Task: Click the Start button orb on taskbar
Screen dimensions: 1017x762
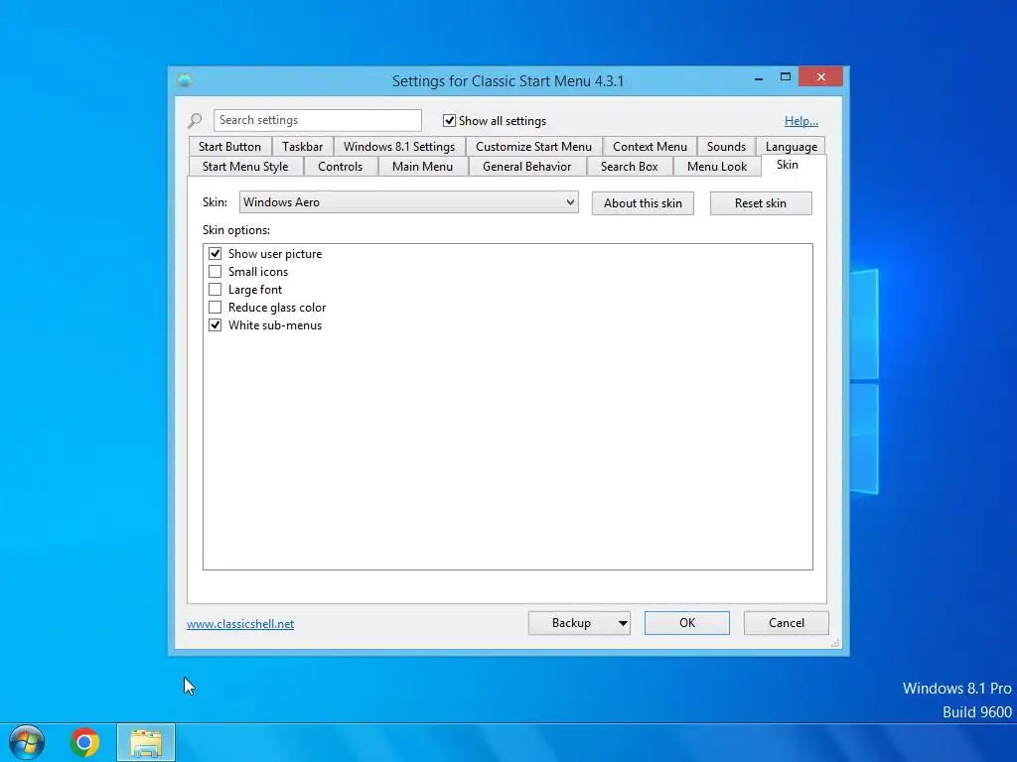Action: pyautogui.click(x=26, y=742)
